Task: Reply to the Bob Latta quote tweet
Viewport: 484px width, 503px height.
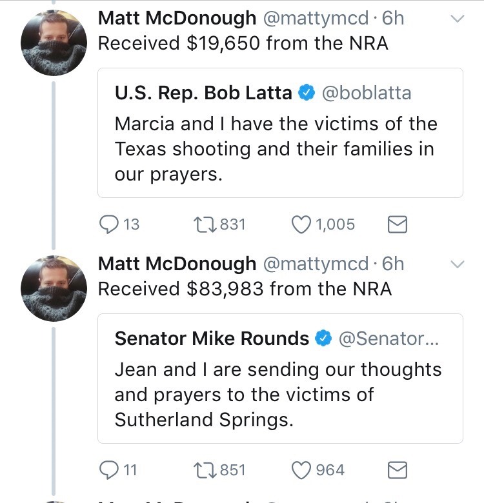Action: click(x=110, y=224)
